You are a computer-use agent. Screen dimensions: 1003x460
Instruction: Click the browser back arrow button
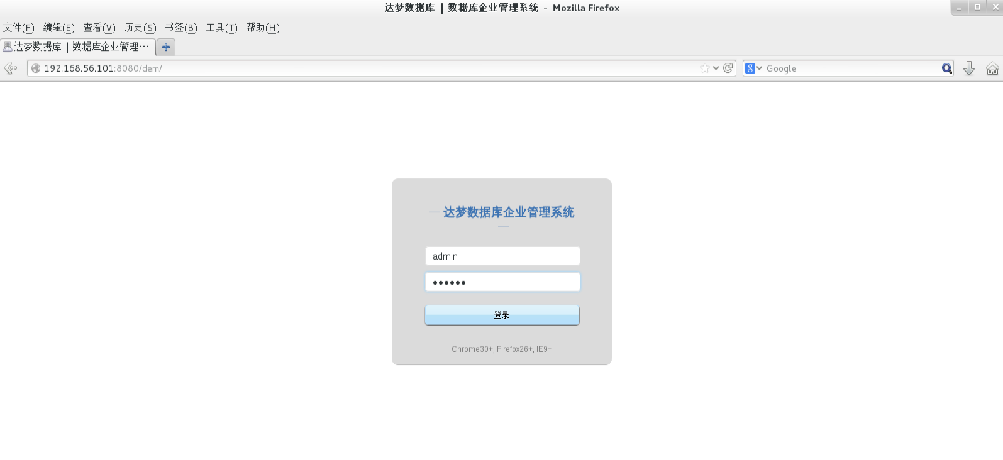coord(10,68)
